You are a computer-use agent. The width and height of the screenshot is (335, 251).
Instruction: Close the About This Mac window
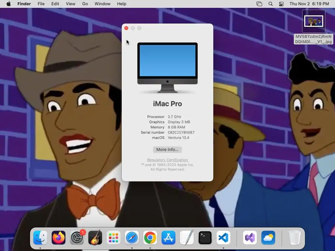(x=126, y=28)
